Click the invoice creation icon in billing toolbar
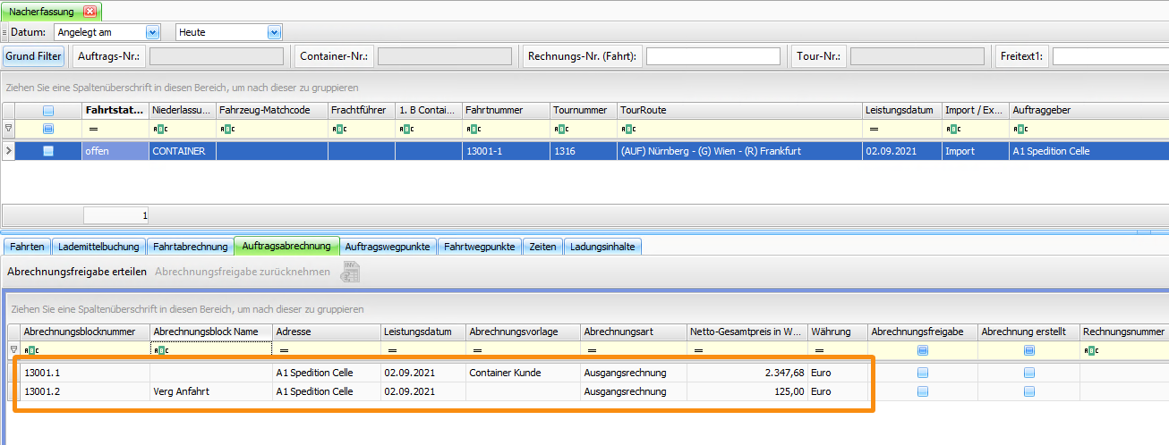 [x=349, y=273]
